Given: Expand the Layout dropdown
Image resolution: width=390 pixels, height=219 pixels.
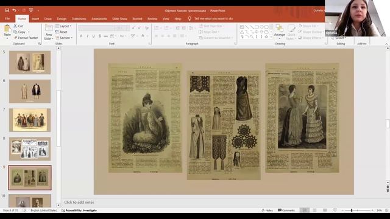Looking at the screenshot, I should [63, 26].
